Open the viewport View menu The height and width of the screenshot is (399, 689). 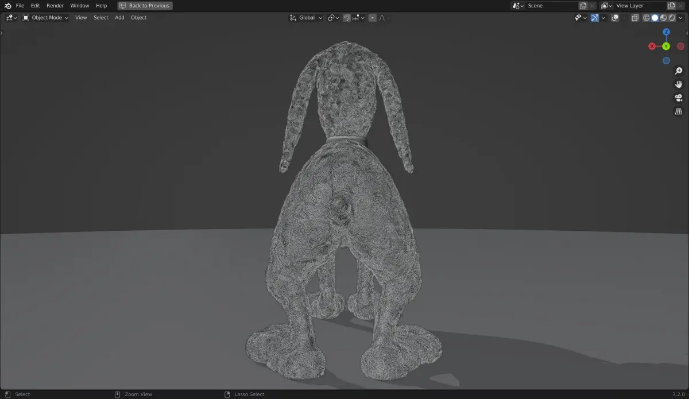pos(81,18)
